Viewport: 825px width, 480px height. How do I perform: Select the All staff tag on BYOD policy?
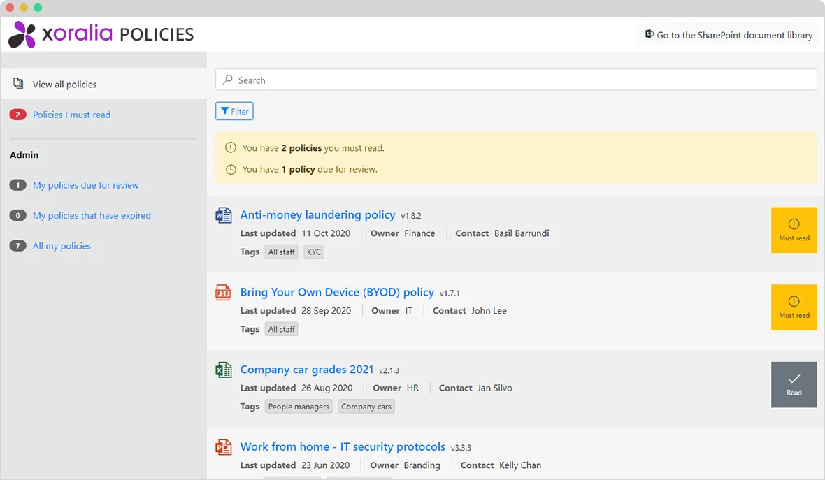pyautogui.click(x=282, y=329)
